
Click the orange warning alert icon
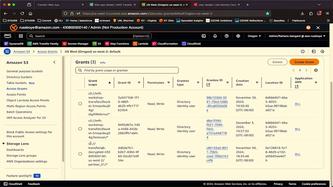(x=308, y=27)
